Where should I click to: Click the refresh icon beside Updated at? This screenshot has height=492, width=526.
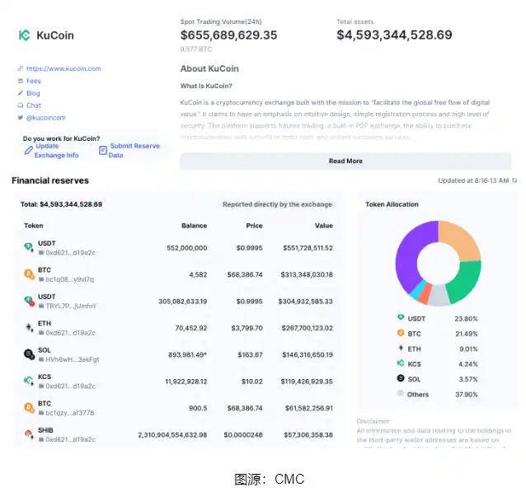514,180
